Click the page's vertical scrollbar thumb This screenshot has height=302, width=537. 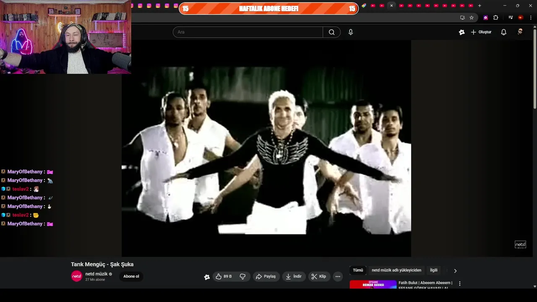[x=534, y=68]
